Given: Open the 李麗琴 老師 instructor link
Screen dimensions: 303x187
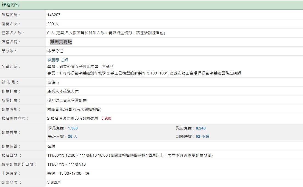Looking at the screenshot, I should point(57,60).
